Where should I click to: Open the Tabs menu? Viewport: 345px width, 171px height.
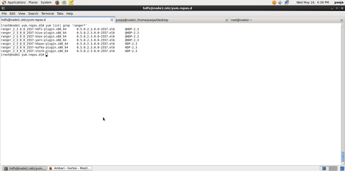pyautogui.click(x=60, y=13)
